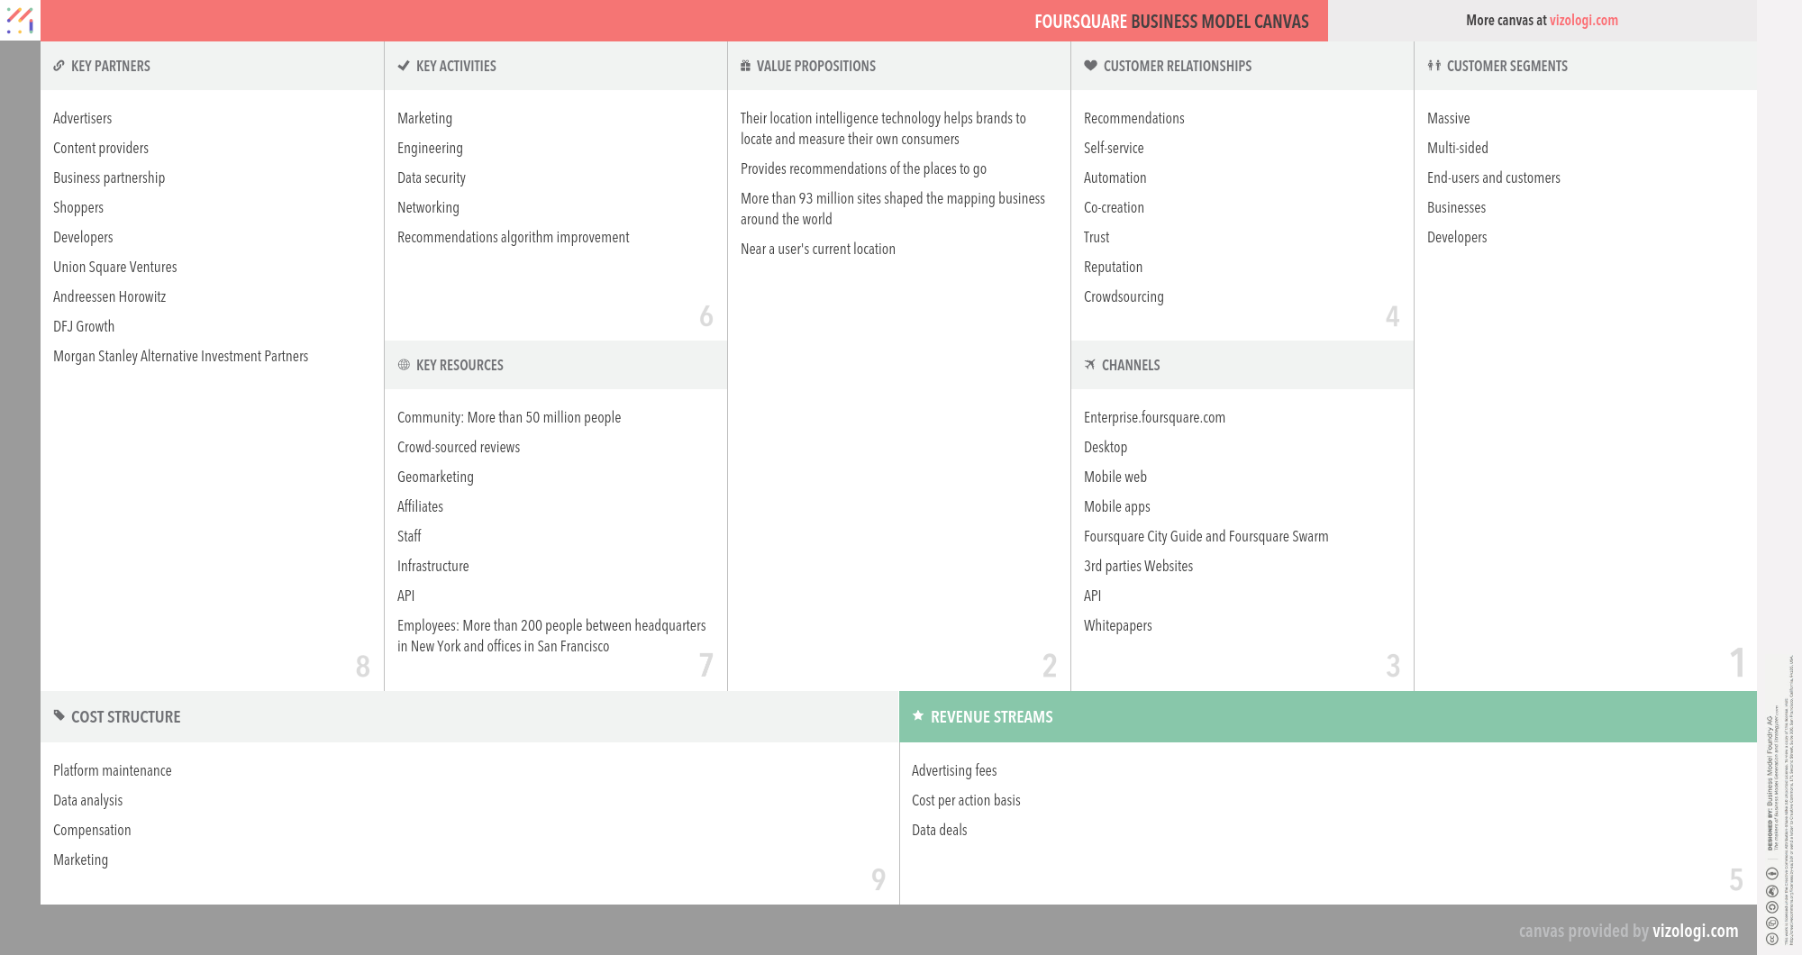
Task: Click the Customer Relationships heart icon
Action: pyautogui.click(x=1090, y=66)
